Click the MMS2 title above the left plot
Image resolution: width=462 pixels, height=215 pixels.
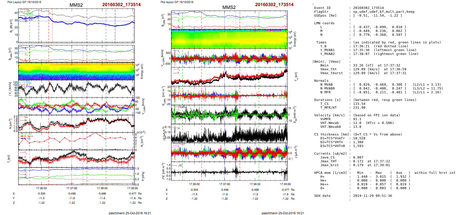pyautogui.click(x=76, y=5)
